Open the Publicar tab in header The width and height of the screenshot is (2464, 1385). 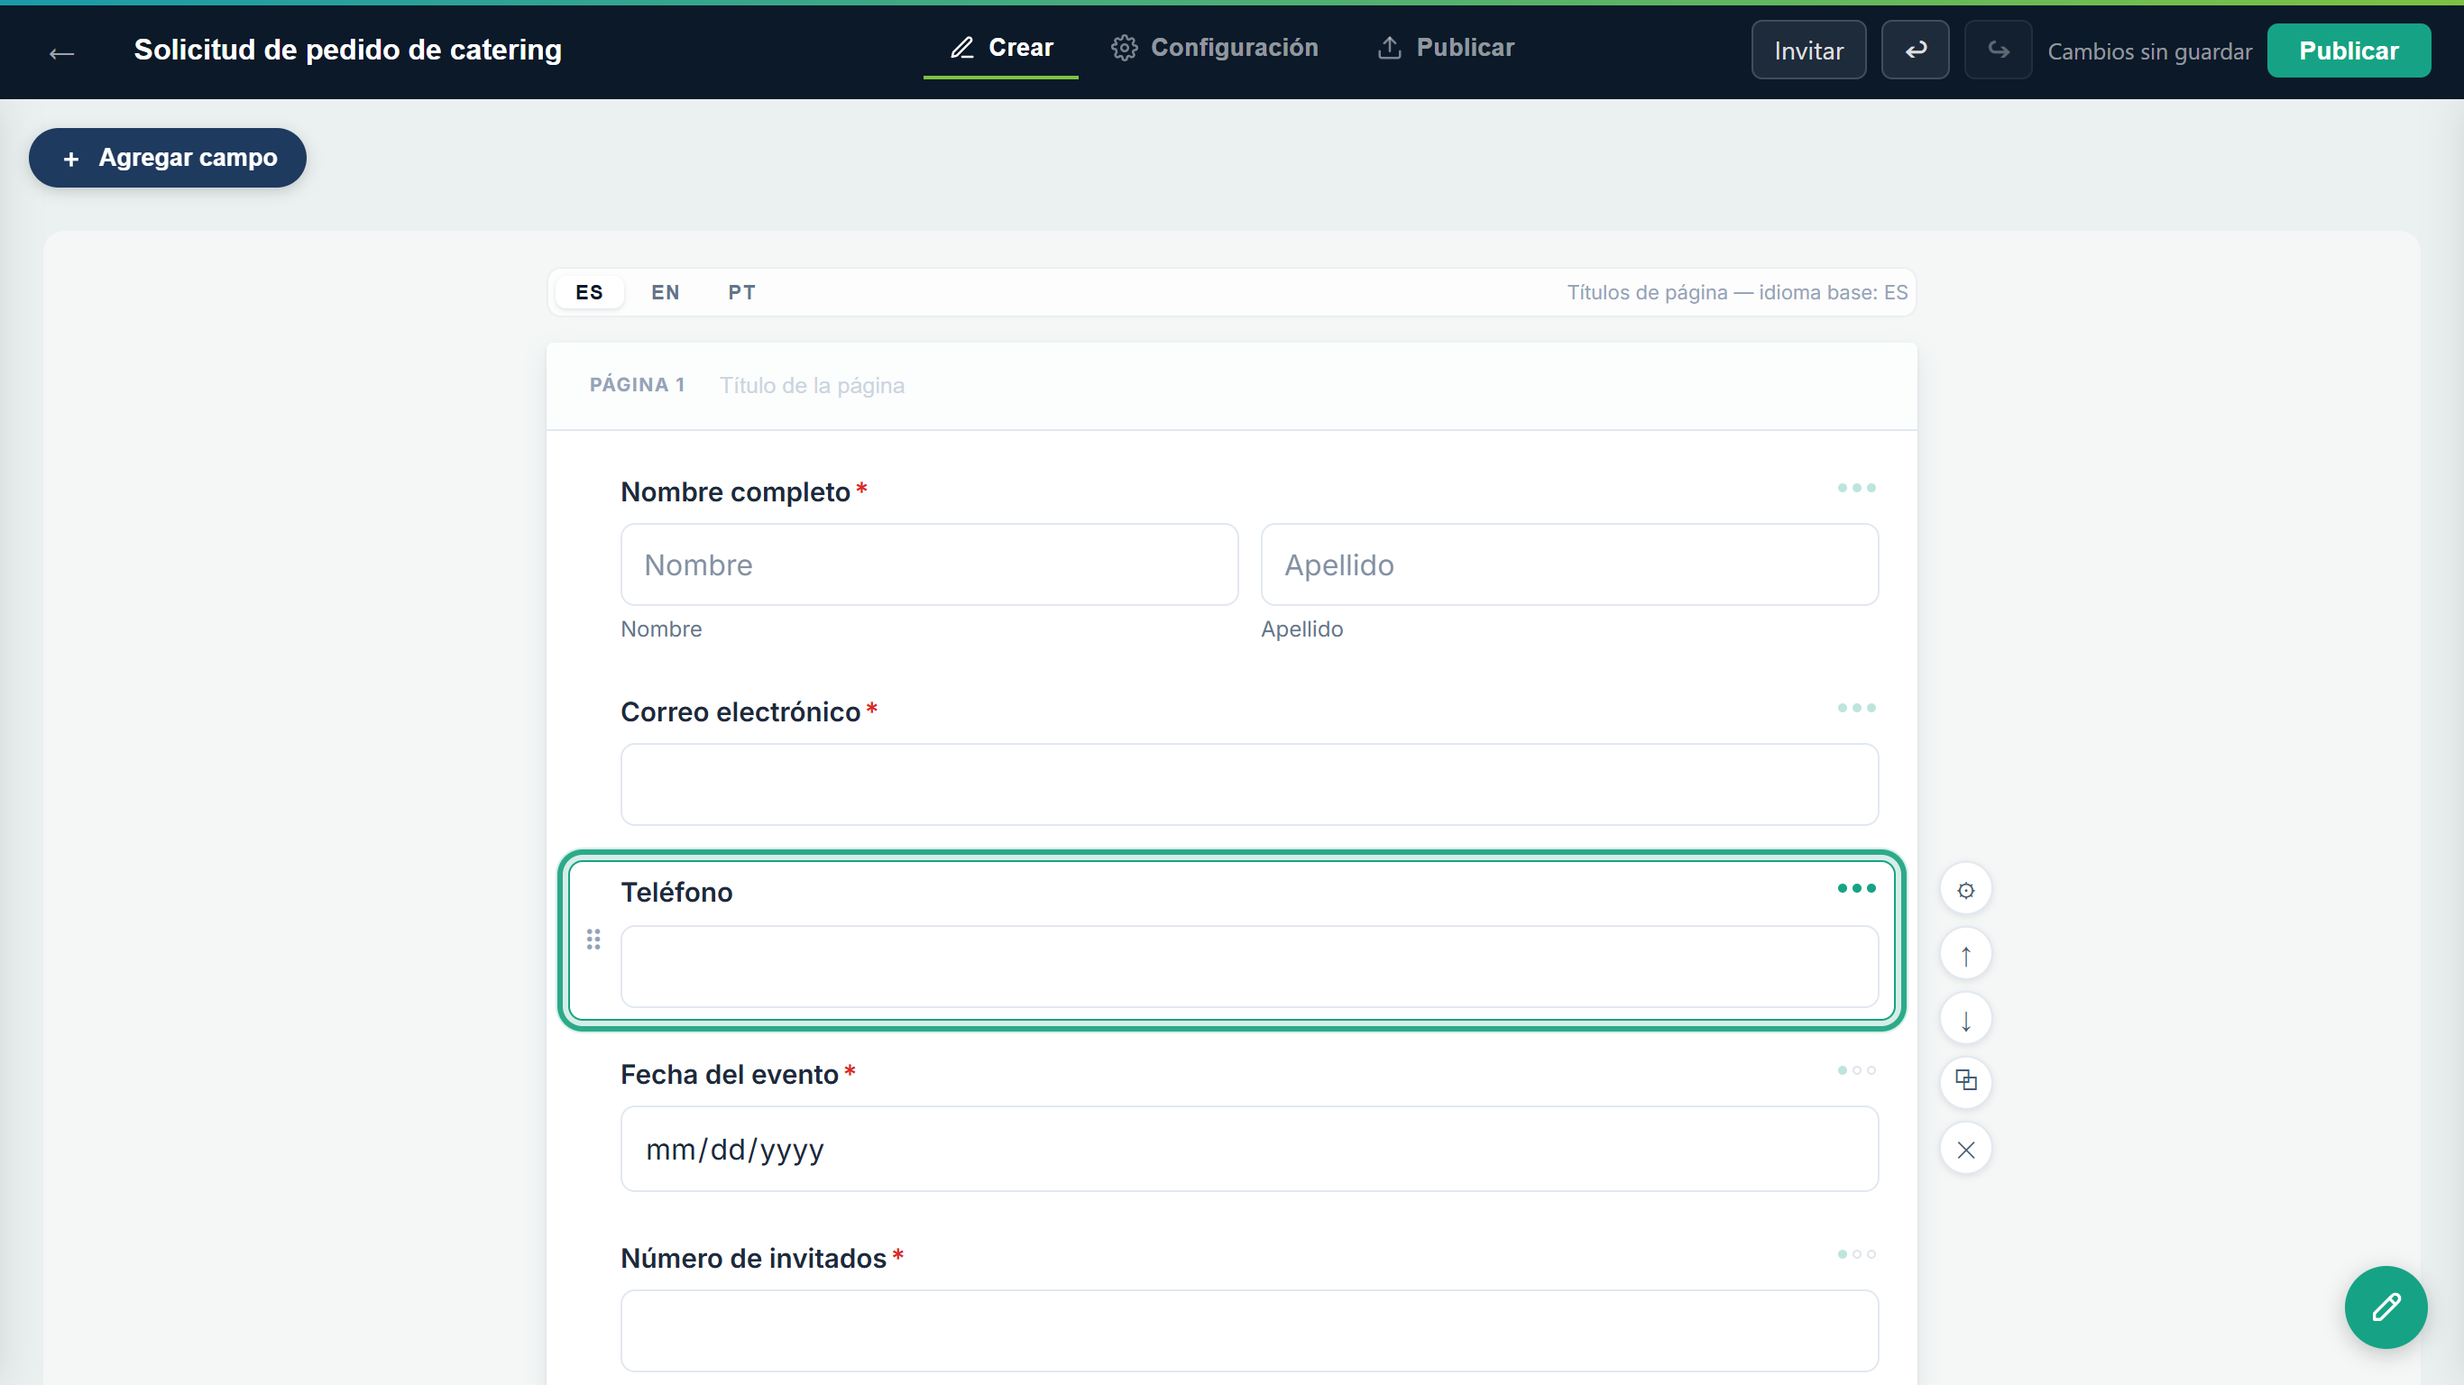pos(1446,48)
